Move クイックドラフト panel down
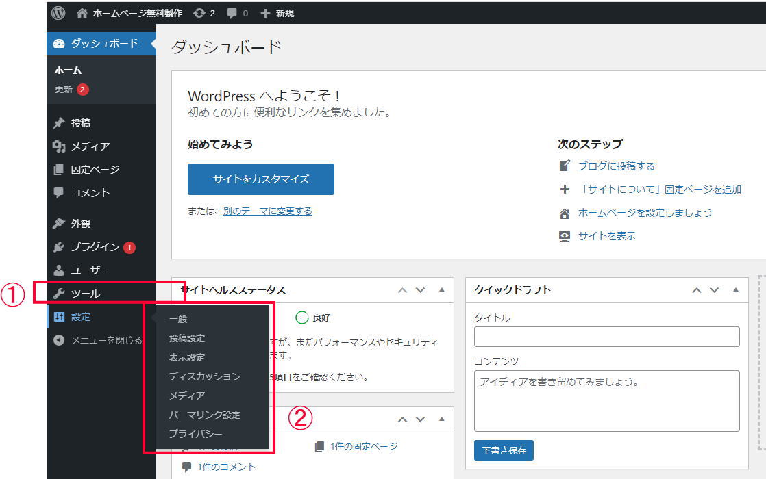This screenshot has height=479, width=766. (x=714, y=290)
